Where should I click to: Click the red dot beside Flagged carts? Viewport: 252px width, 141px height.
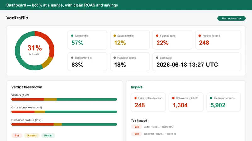click(x=157, y=36)
